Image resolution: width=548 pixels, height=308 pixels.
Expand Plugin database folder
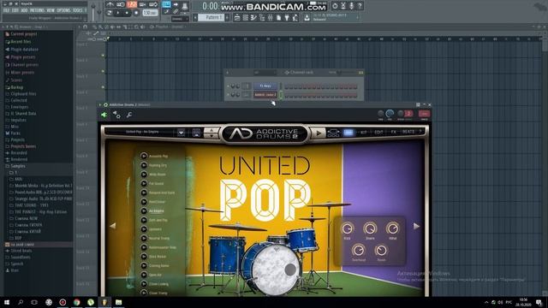24,50
